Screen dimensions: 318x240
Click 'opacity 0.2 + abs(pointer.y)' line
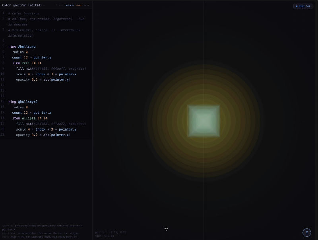[43, 80]
